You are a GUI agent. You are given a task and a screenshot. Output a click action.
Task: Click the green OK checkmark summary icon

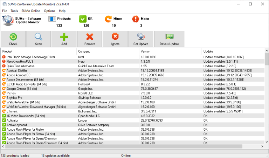pyautogui.click(x=83, y=19)
